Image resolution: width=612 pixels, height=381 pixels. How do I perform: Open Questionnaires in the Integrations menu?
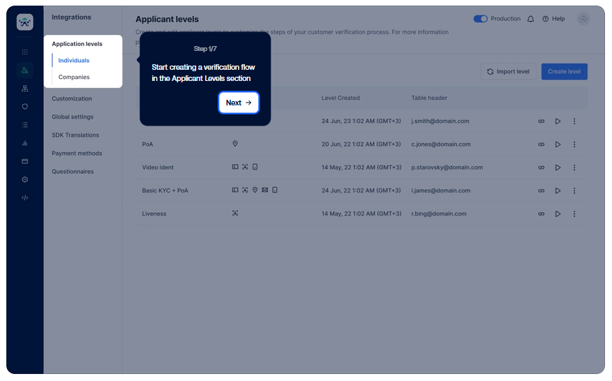tap(73, 172)
